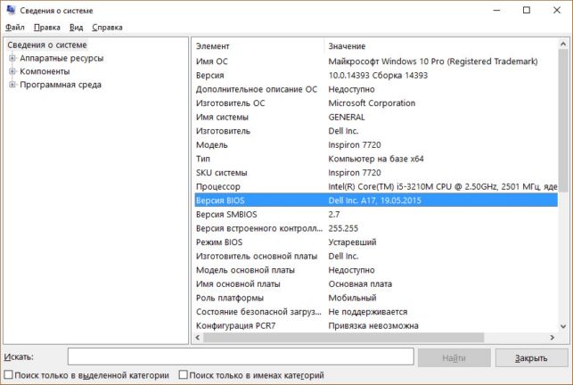Select the highlighted Версия BIOS row

coord(376,201)
